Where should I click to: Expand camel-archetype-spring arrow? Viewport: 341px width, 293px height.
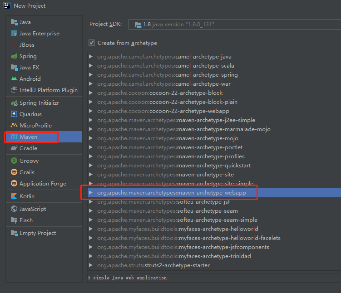coord(91,75)
